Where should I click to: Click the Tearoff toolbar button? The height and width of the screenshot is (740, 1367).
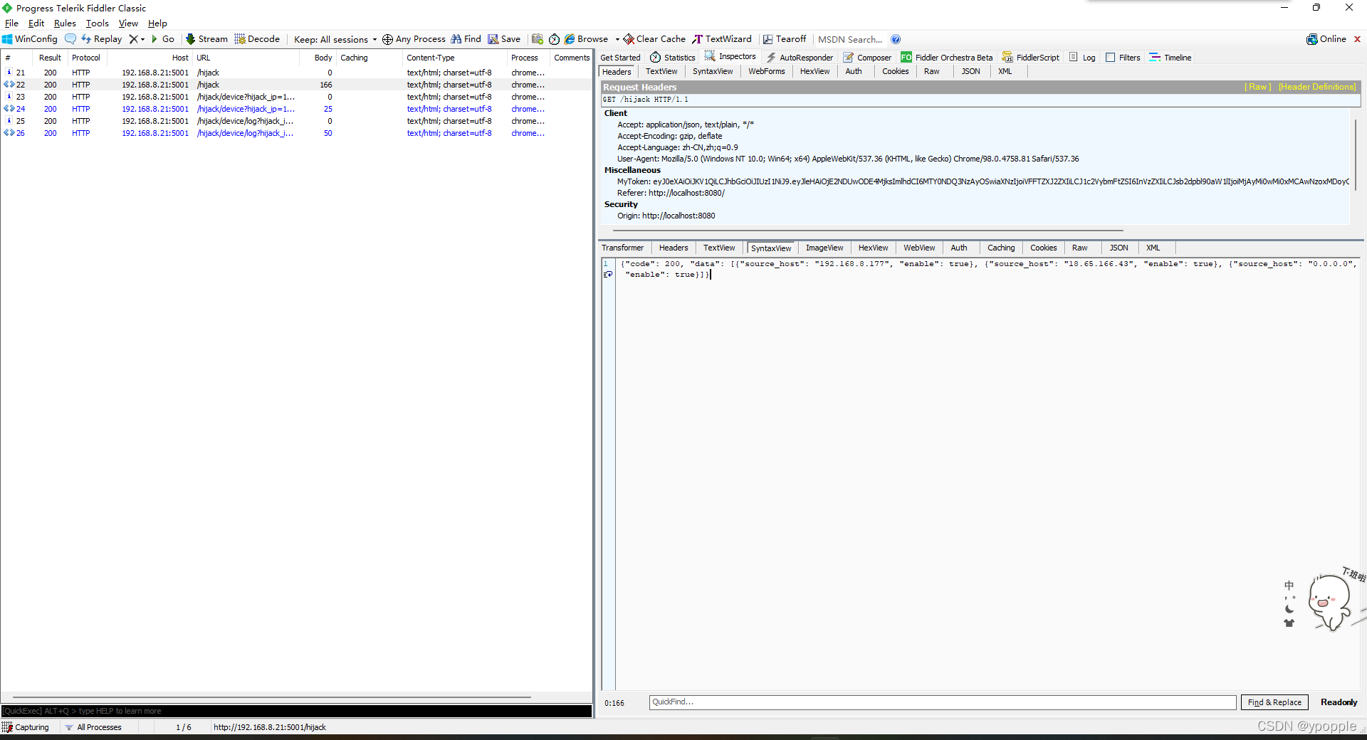(x=785, y=39)
